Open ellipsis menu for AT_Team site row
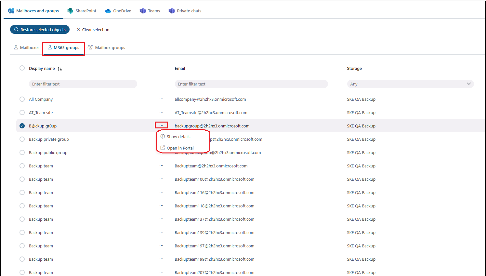486x276 pixels. [x=161, y=112]
